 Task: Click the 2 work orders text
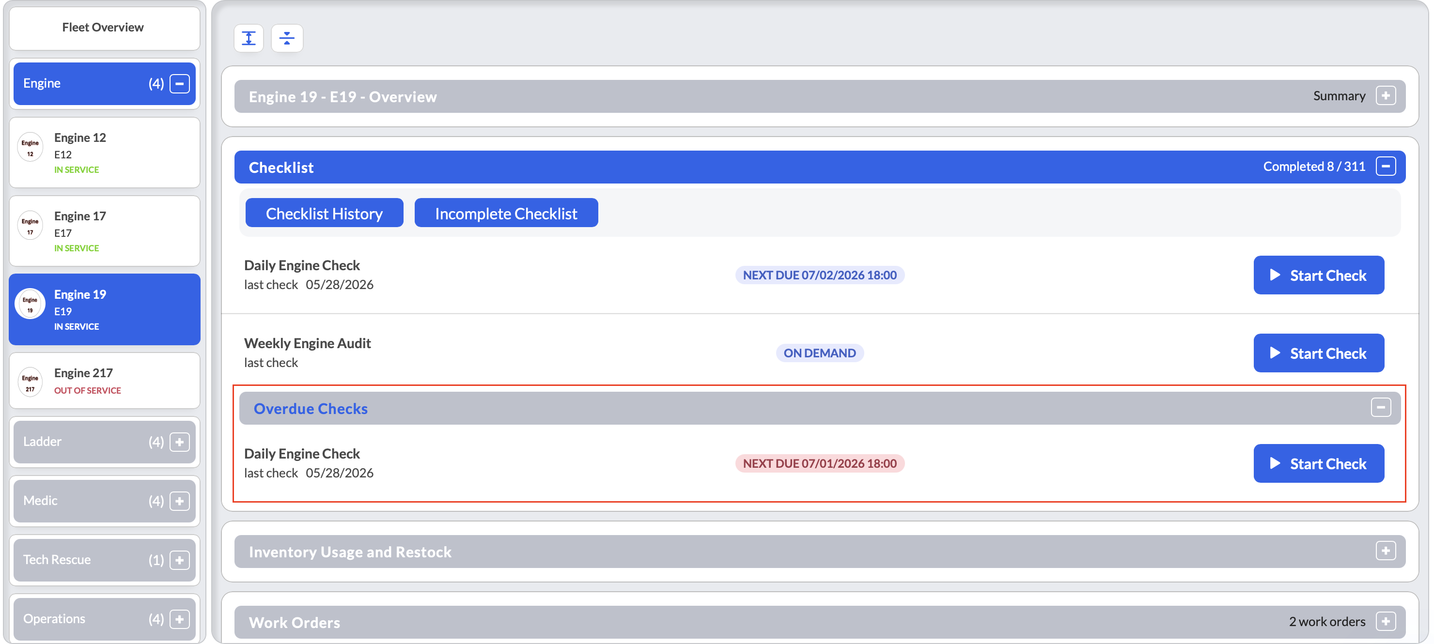[x=1327, y=622]
